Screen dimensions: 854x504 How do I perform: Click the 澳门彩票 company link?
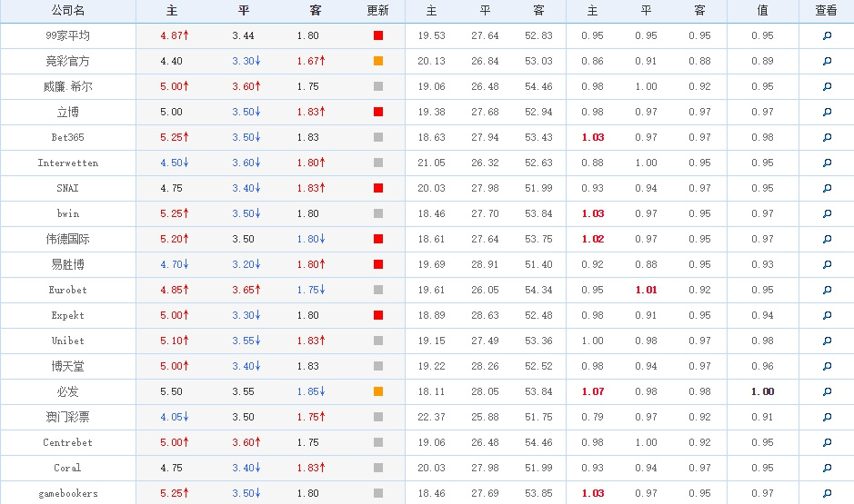click(67, 417)
